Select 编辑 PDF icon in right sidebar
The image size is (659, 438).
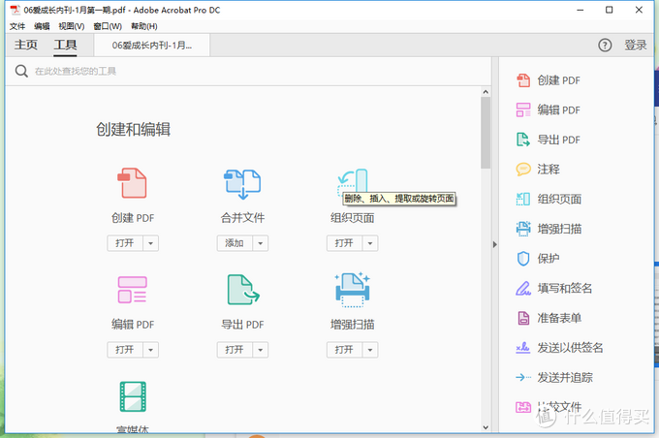(523, 110)
